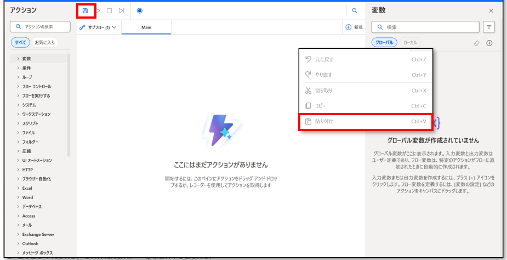Expand the ブラウザー自動化 action group
The height and width of the screenshot is (260, 507).
click(x=36, y=178)
